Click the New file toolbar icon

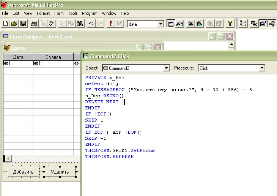pos(6,24)
